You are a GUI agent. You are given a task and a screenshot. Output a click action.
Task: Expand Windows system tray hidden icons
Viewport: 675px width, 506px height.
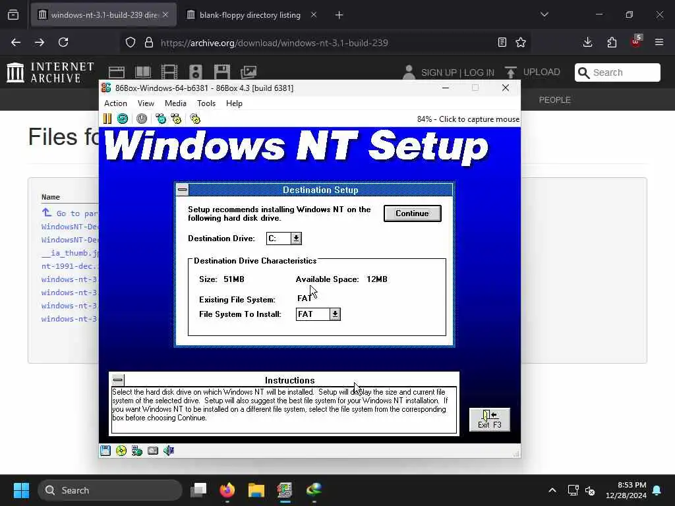tap(552, 490)
